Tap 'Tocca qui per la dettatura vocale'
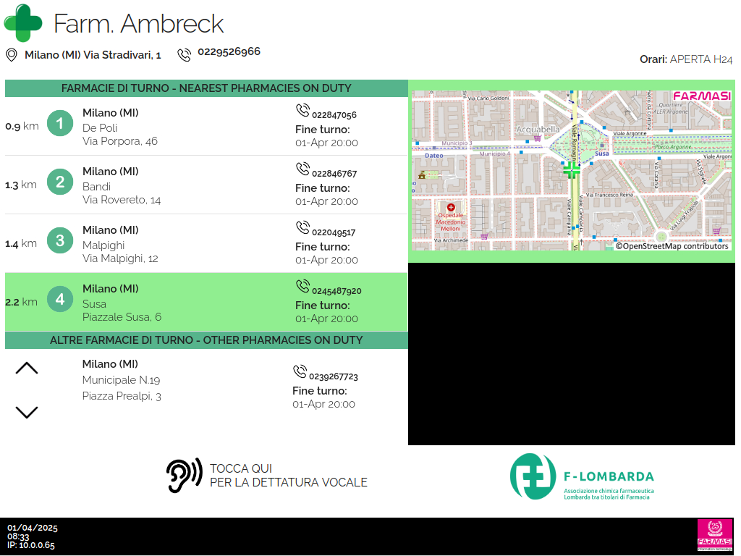The height and width of the screenshot is (556, 741). [288, 476]
